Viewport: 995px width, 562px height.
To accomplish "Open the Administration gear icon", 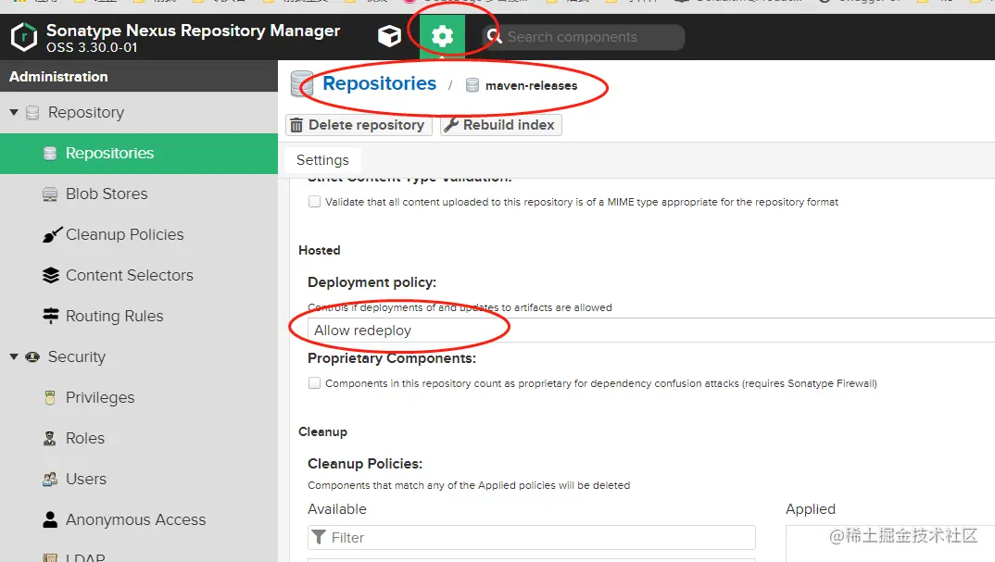I will point(442,37).
